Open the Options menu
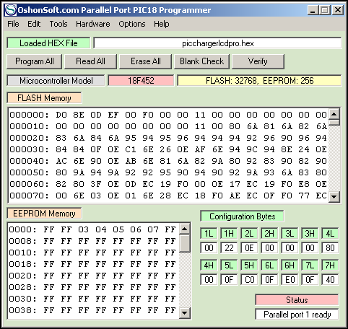Viewport: 348px width, 329px height. (x=132, y=24)
